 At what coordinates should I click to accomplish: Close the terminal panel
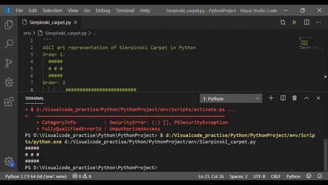(318, 98)
